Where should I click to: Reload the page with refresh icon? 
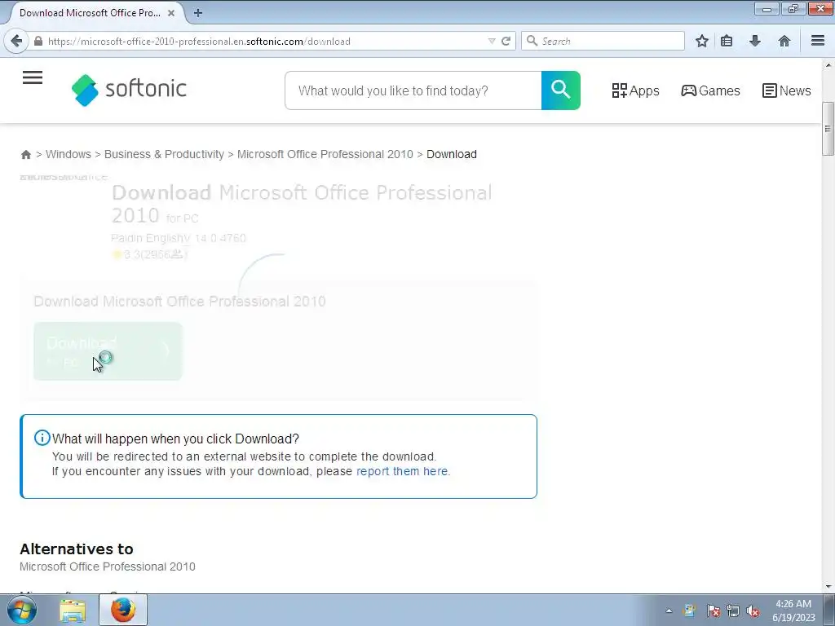(506, 41)
